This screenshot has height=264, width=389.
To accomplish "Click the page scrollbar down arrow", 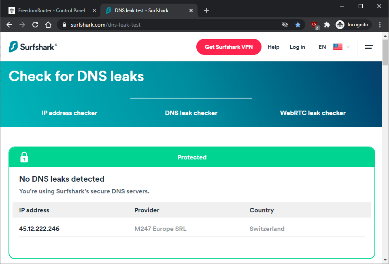I will point(385,260).
